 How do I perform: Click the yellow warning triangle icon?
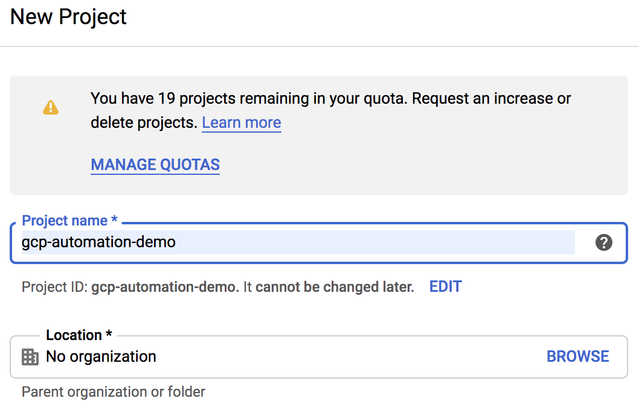point(51,107)
